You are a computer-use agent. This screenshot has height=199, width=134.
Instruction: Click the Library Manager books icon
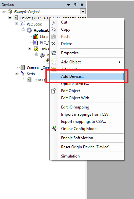tap(36, 37)
